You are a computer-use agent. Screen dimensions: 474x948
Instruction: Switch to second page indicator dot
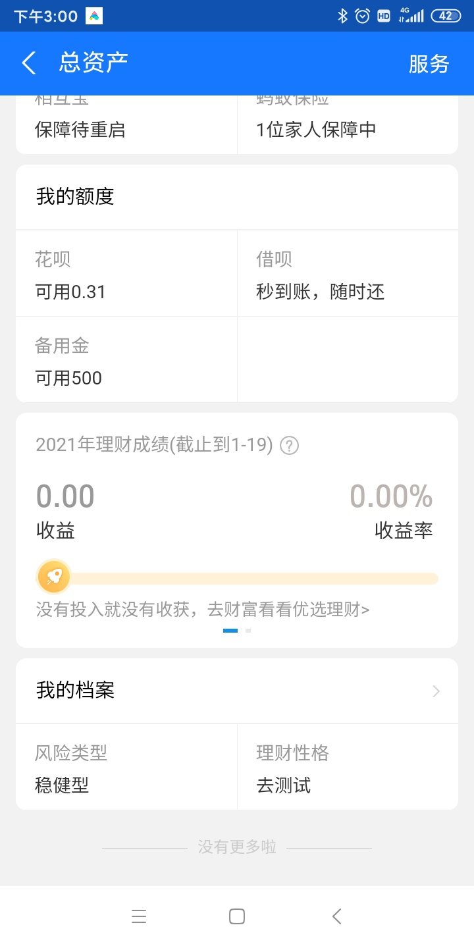tap(248, 631)
